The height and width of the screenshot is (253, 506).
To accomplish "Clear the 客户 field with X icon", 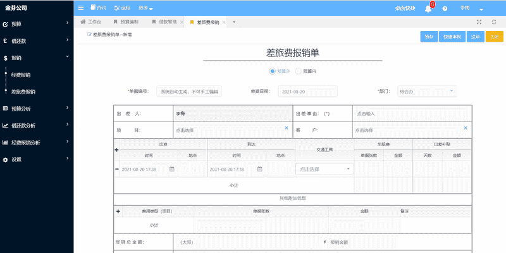I will tap(466, 128).
